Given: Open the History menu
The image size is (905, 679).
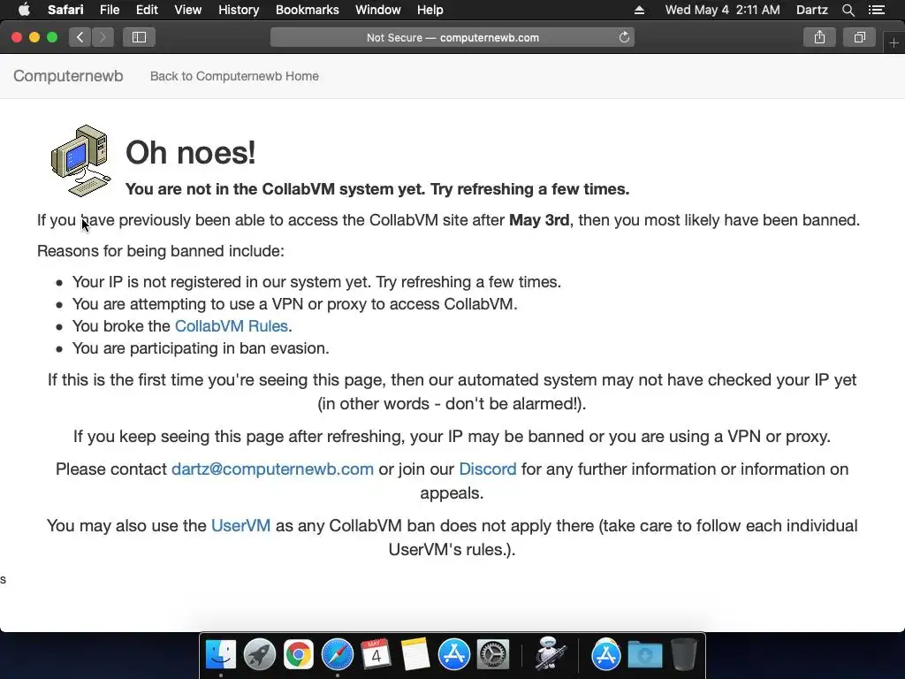Looking at the screenshot, I should click(x=239, y=10).
